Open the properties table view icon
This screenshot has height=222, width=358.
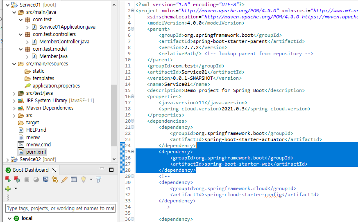point(74,179)
